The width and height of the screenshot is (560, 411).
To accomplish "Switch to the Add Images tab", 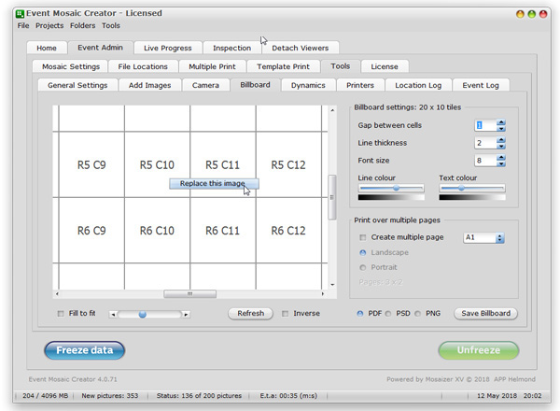I will coord(149,85).
